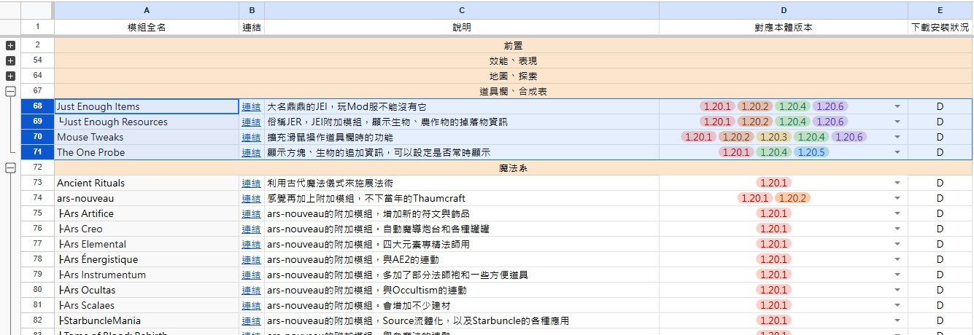Viewport: 974px width, 335px height.
Task: Select row 68 header
Action: tap(37, 107)
